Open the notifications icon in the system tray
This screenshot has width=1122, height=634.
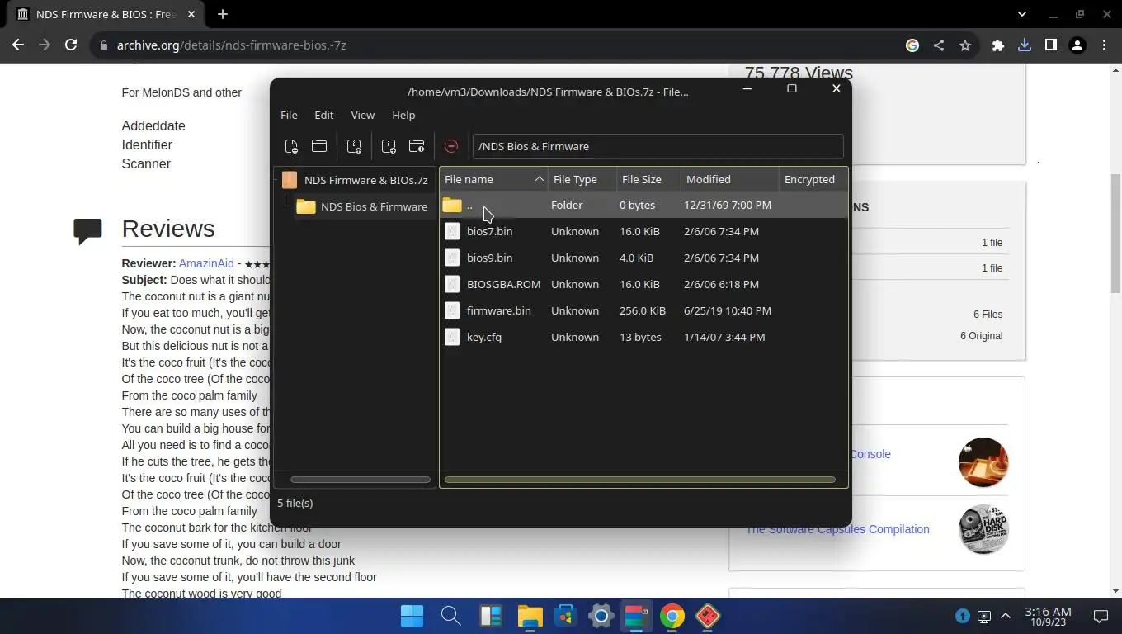[1101, 616]
